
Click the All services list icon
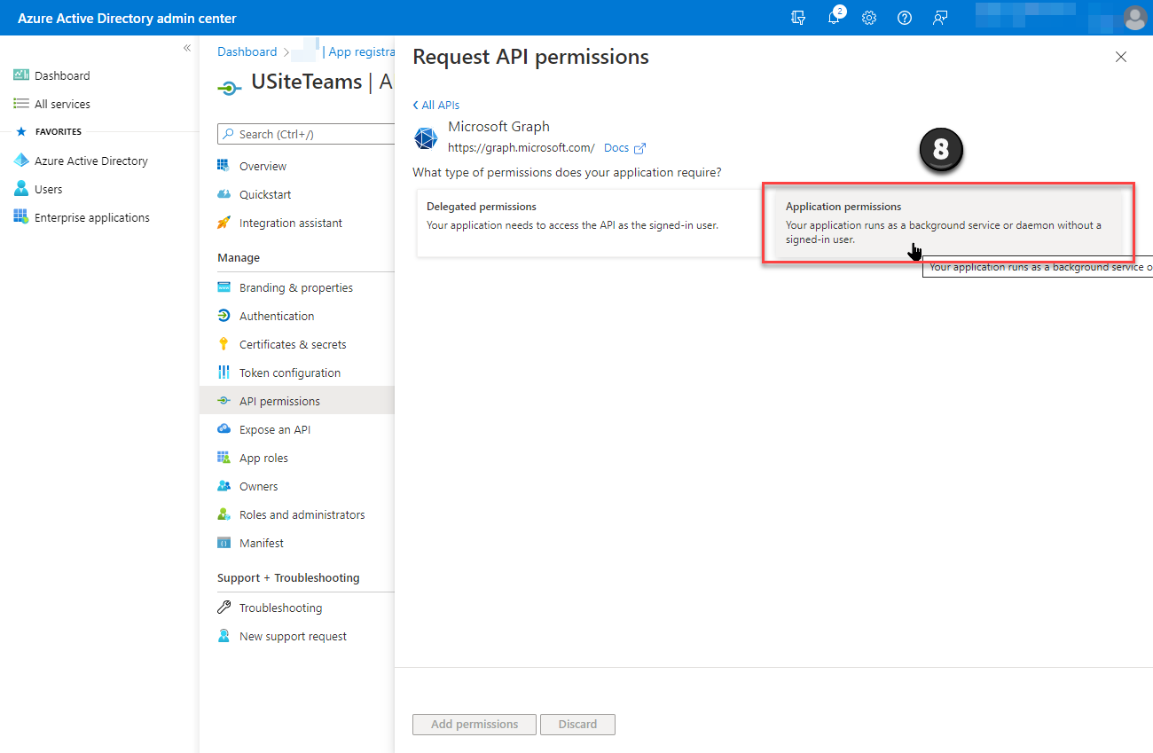pyautogui.click(x=21, y=104)
